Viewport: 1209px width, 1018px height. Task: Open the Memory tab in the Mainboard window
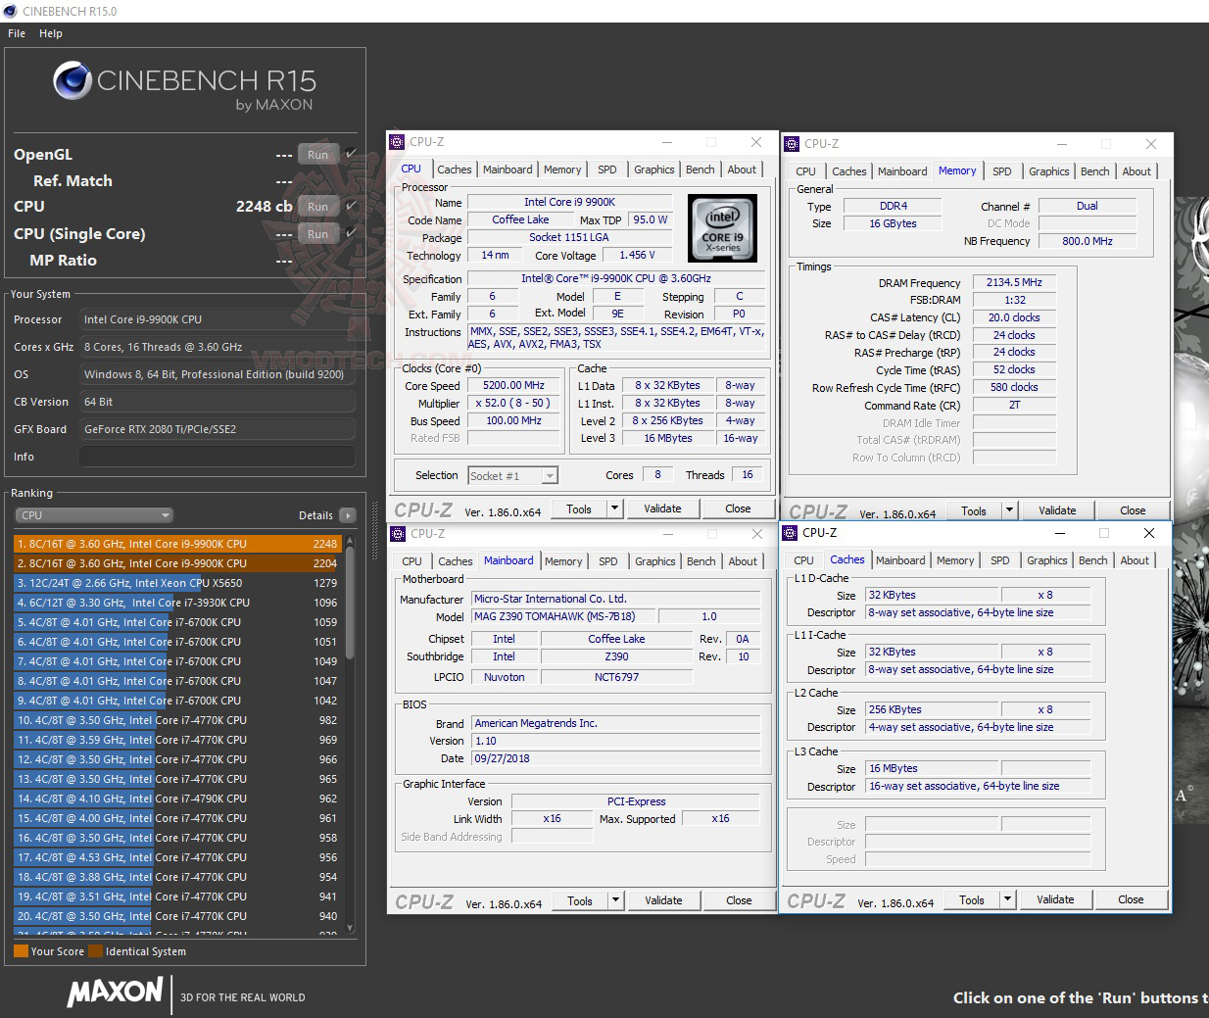point(563,560)
